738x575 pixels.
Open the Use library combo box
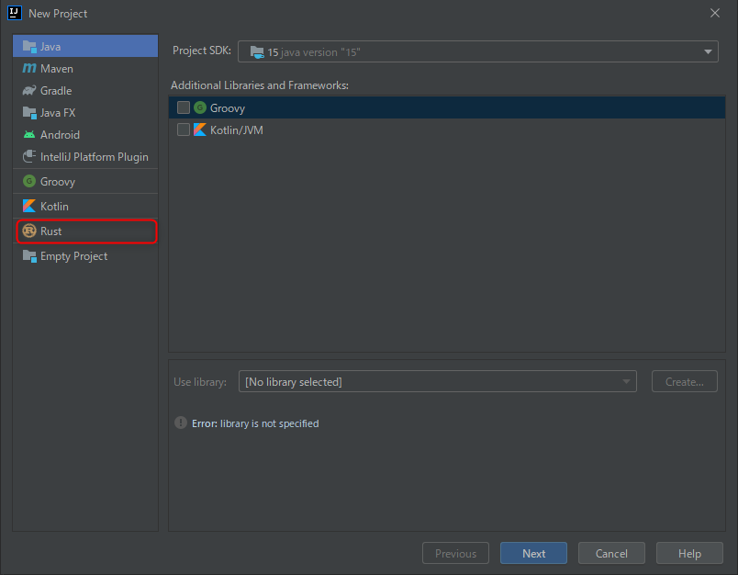tap(437, 381)
